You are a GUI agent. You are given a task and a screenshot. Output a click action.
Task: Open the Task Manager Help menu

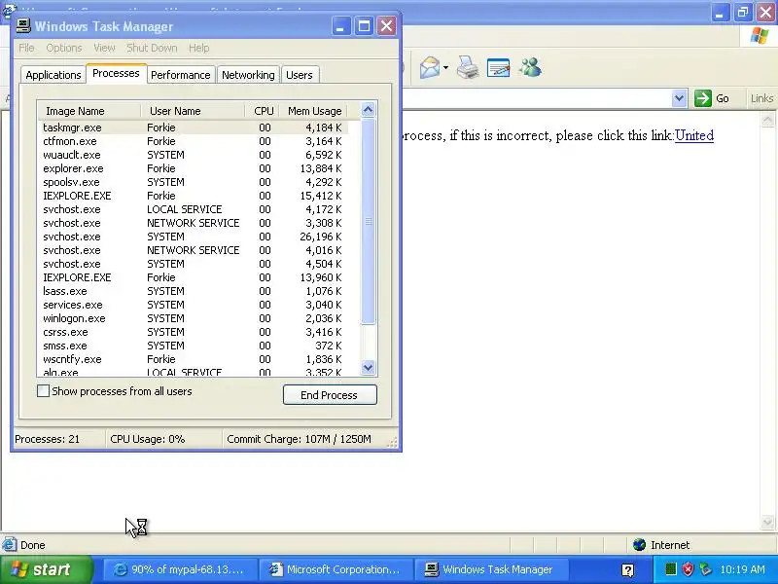click(x=199, y=48)
